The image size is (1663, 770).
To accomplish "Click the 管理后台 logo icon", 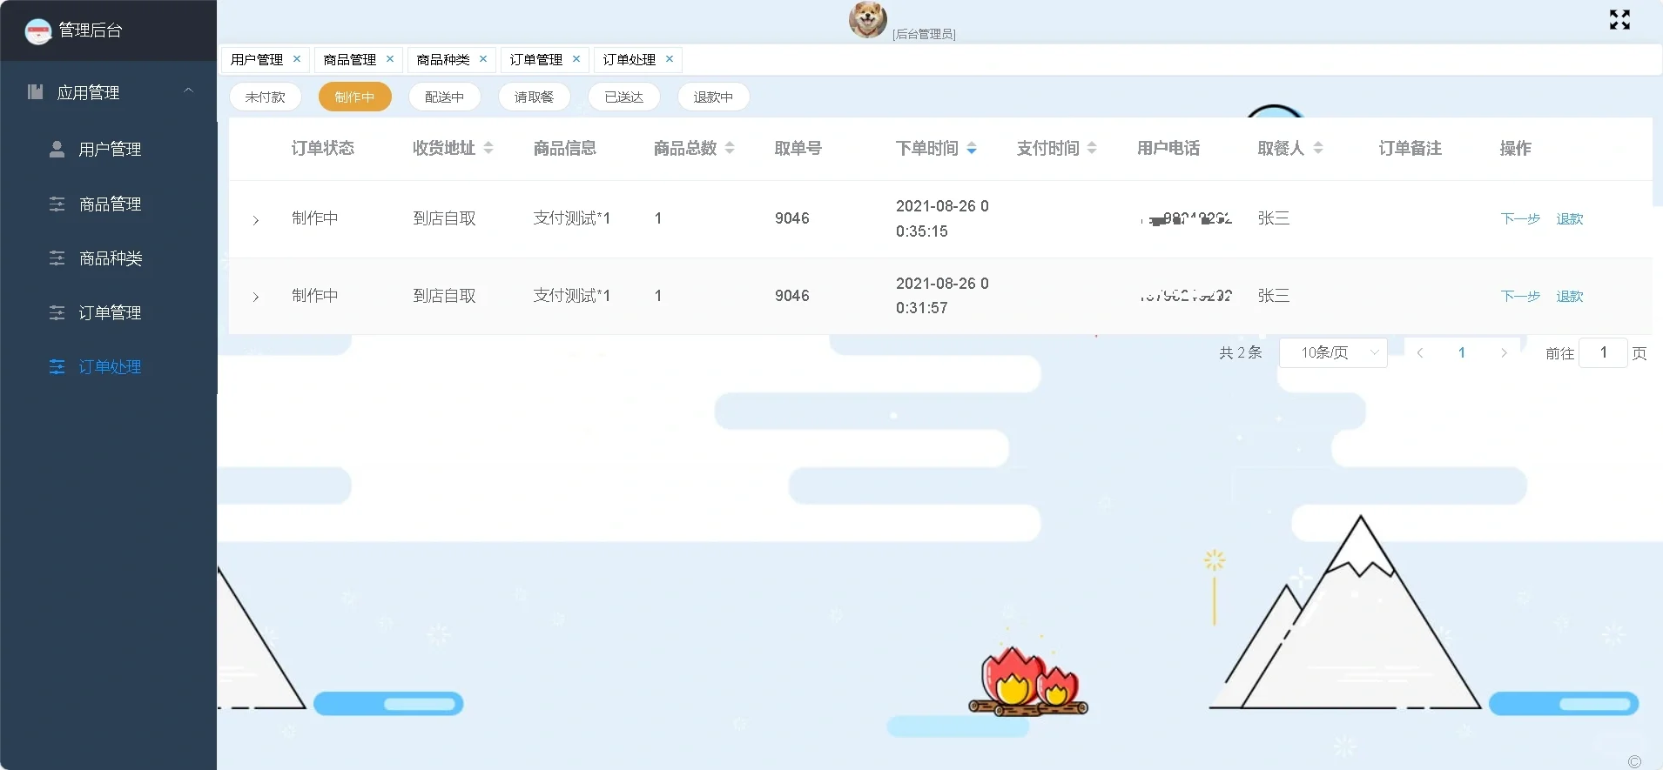I will point(38,31).
